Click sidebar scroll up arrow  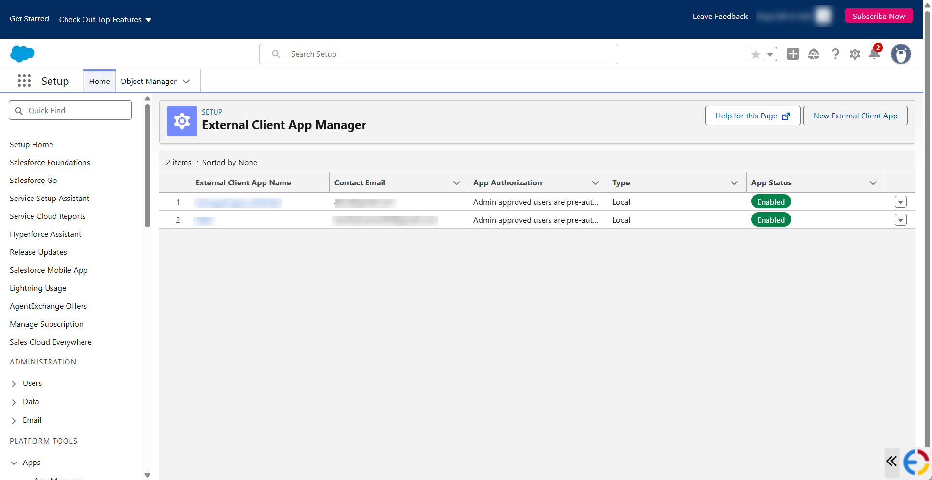(x=147, y=99)
